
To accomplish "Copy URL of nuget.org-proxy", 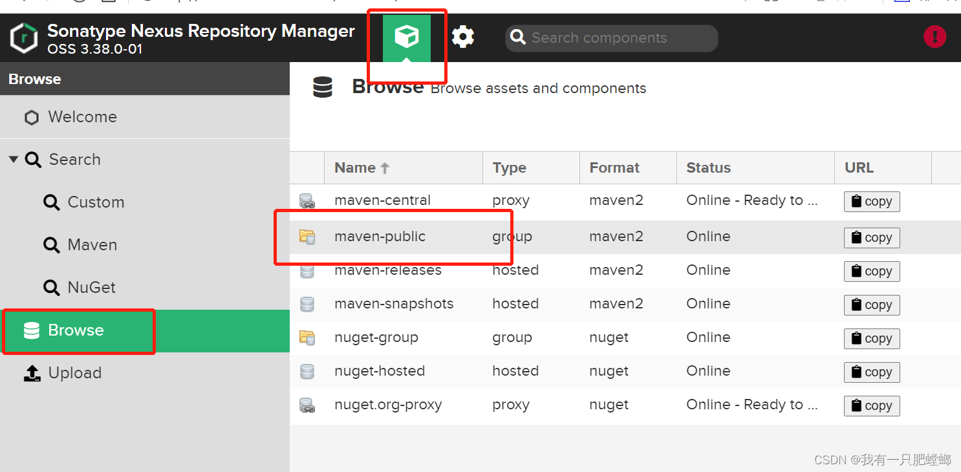I will pyautogui.click(x=872, y=406).
